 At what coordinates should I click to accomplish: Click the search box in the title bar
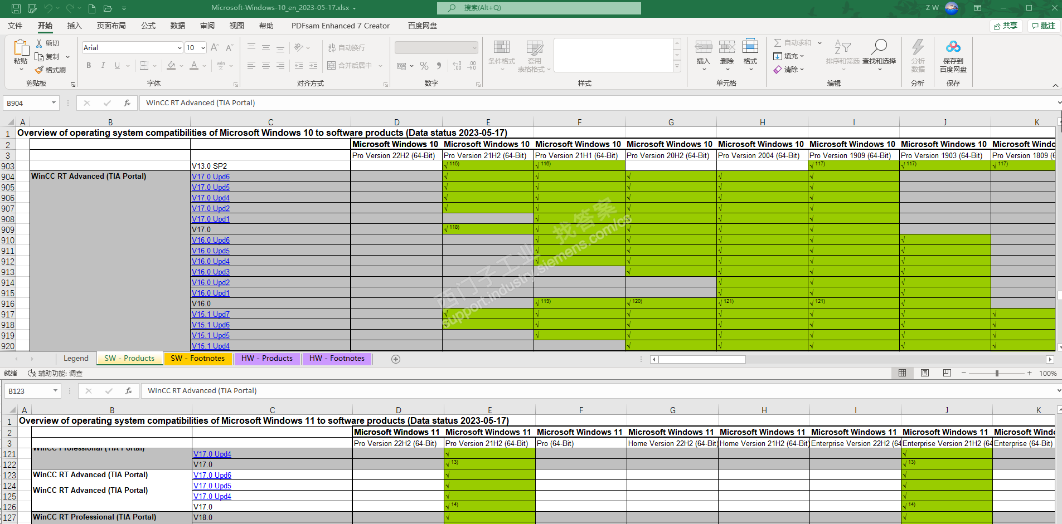[x=539, y=8]
